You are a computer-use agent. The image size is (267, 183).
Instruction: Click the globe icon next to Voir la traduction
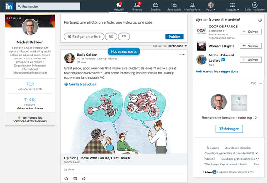click(x=66, y=84)
